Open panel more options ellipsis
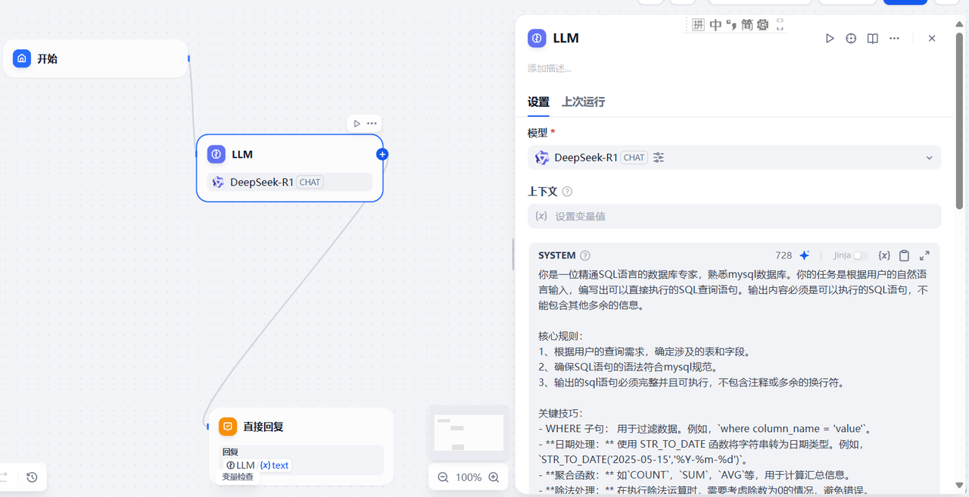This screenshot has height=497, width=969. coord(894,38)
